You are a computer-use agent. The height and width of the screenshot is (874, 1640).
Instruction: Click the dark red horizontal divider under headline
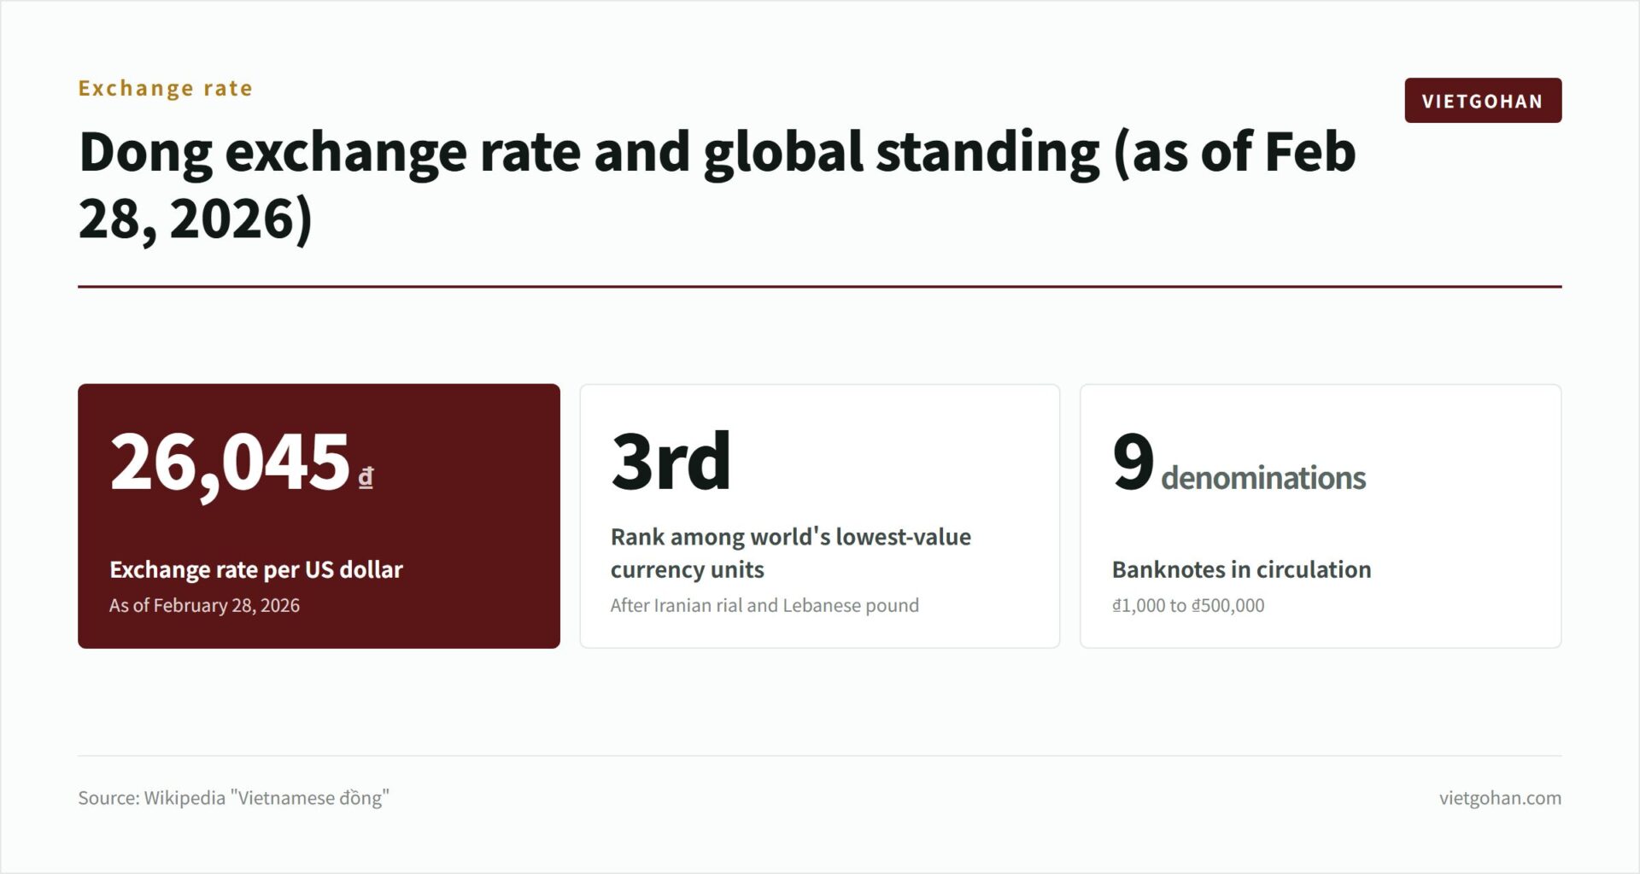(820, 287)
